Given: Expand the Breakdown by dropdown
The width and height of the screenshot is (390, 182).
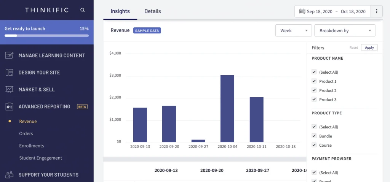Looking at the screenshot, I should [x=344, y=31].
